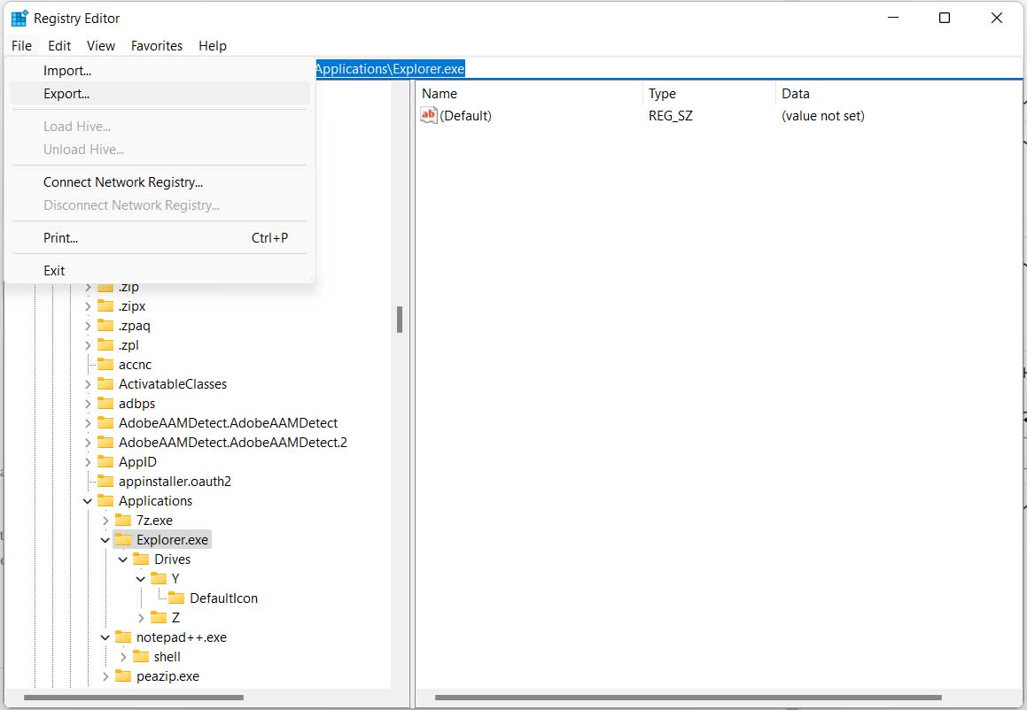The height and width of the screenshot is (710, 1027).
Task: Open the Favorites menu
Action: pos(156,45)
